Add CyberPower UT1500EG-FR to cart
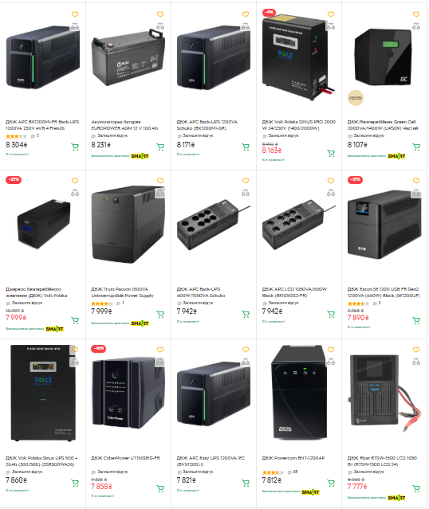Image resolution: width=429 pixels, height=509 pixels. pyautogui.click(x=160, y=488)
